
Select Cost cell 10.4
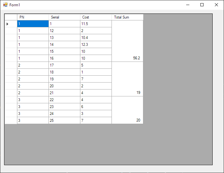coord(96,38)
